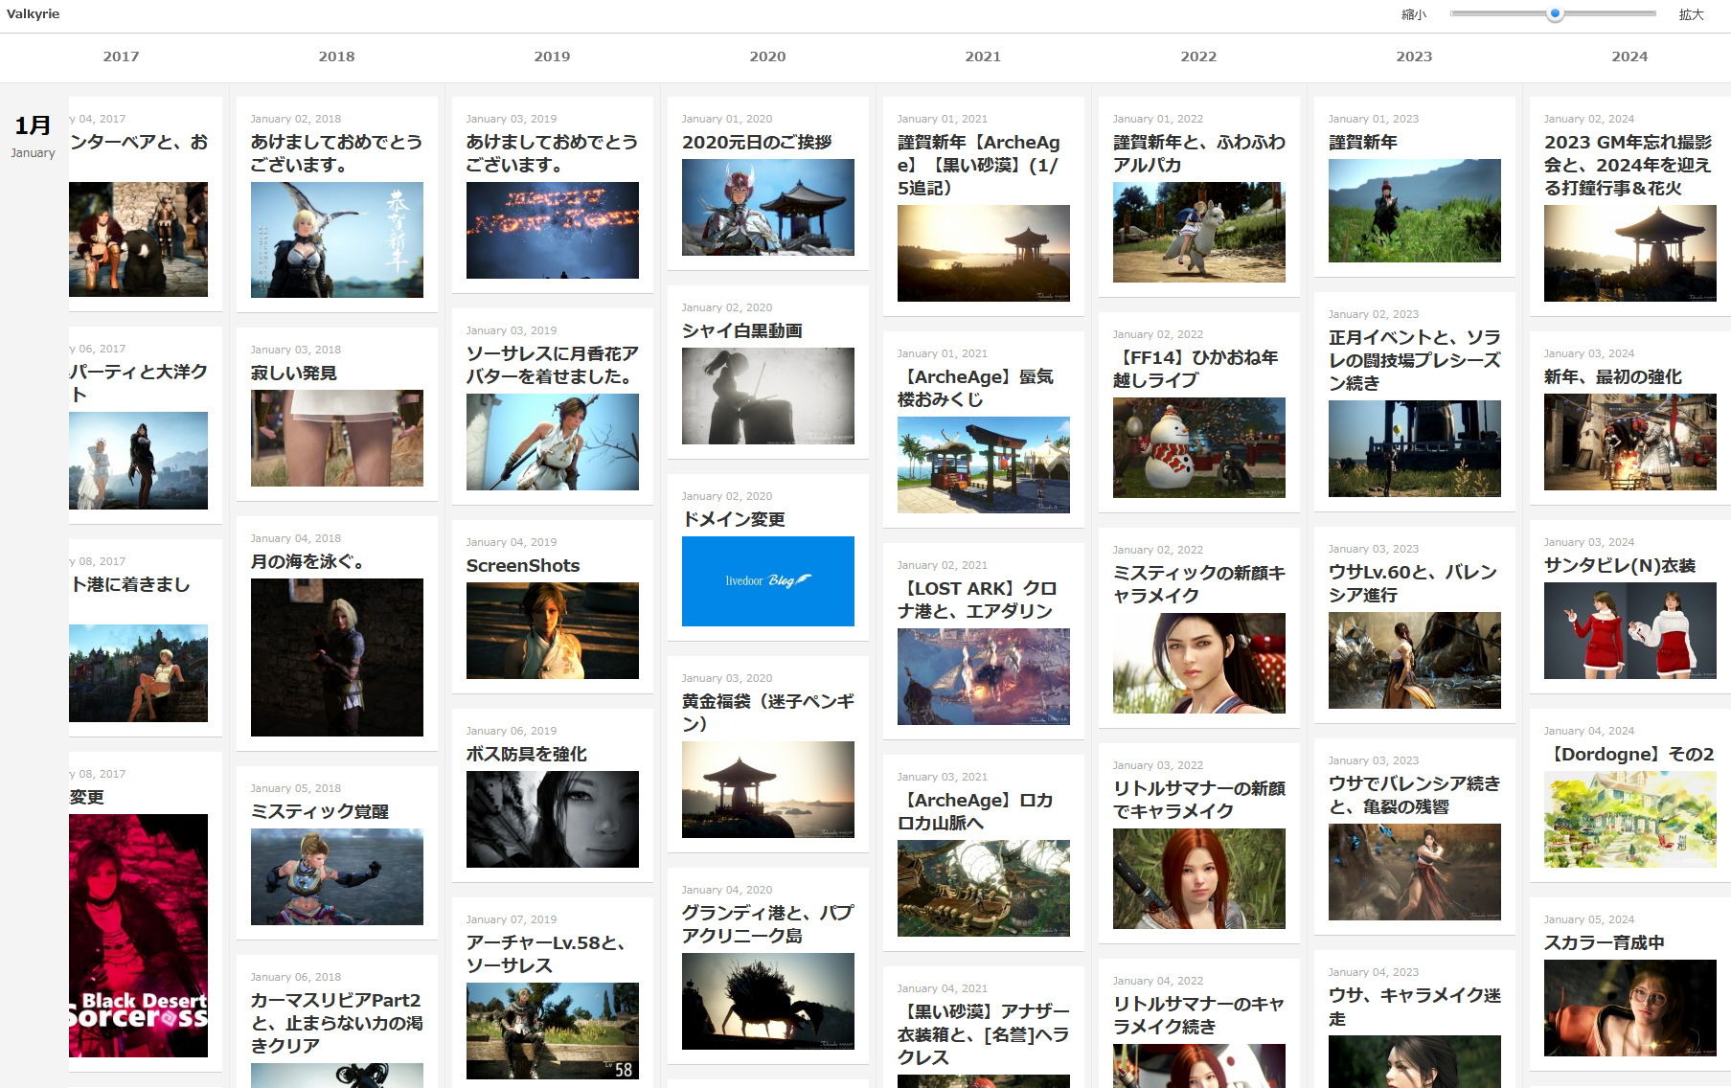Image resolution: width=1731 pixels, height=1088 pixels.
Task: Click the zoom slider handle
Action: (x=1556, y=13)
